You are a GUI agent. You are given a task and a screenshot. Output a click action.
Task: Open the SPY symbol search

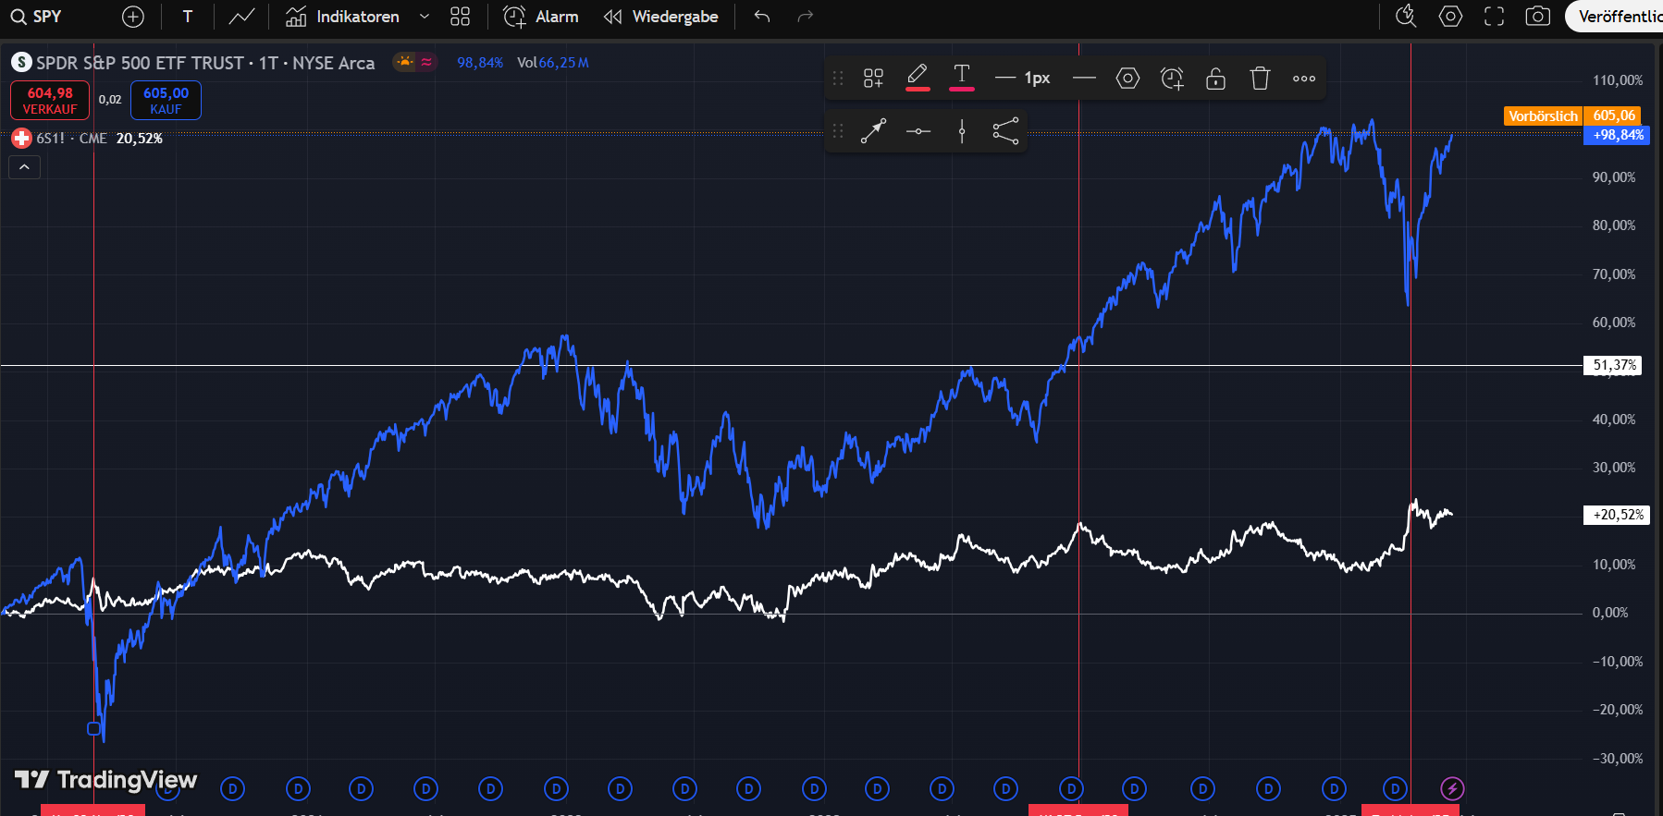coord(36,17)
